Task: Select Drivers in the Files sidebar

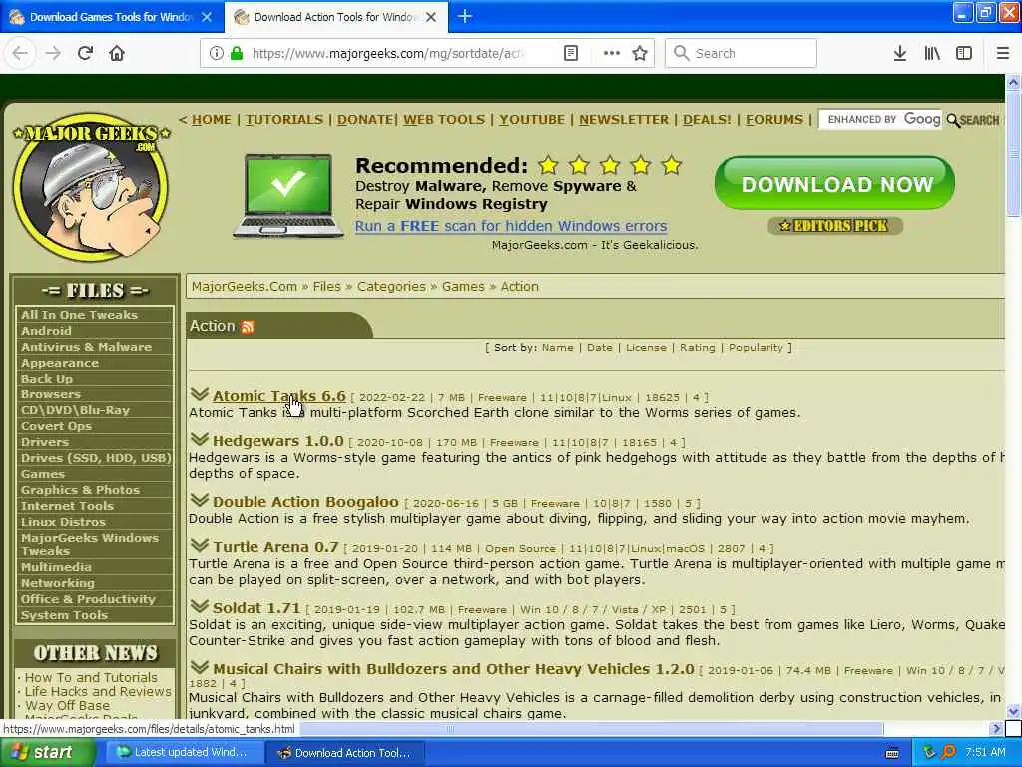Action: point(44,442)
